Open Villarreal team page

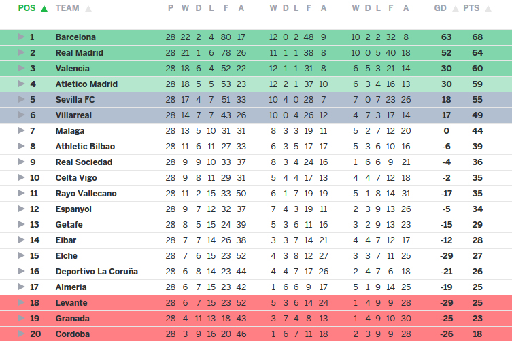click(73, 115)
